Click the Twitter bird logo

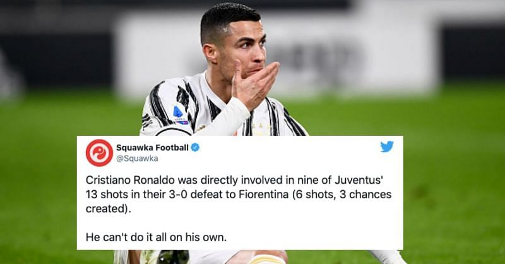(387, 147)
